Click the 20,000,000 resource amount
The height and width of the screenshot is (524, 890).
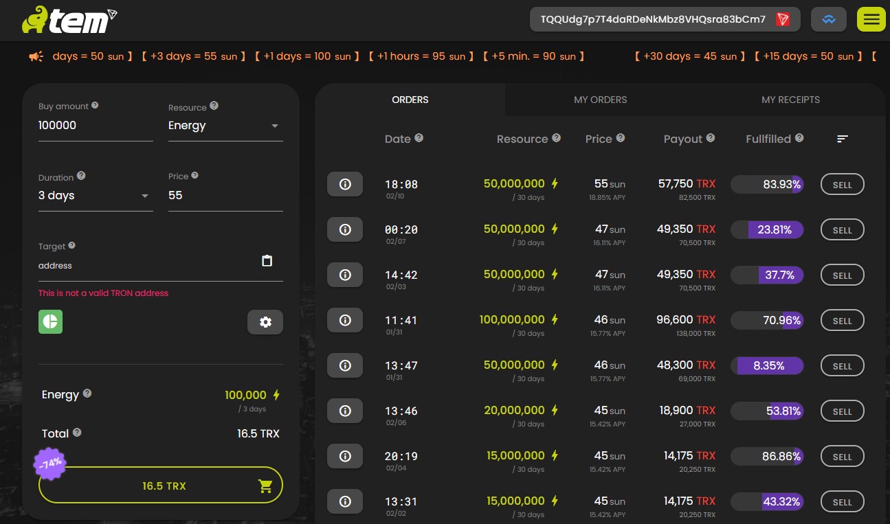514,410
